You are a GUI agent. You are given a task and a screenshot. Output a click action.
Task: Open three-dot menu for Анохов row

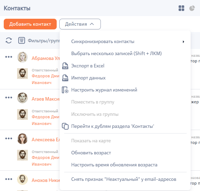click(x=9, y=179)
